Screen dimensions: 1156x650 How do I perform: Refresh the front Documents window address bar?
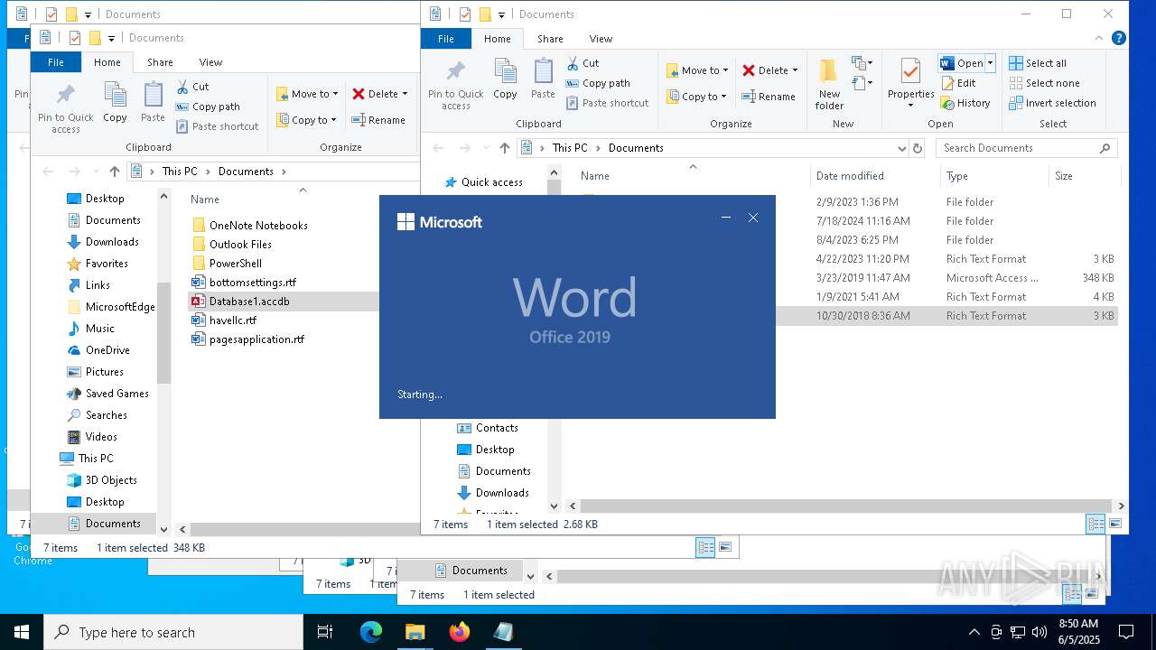click(x=918, y=148)
